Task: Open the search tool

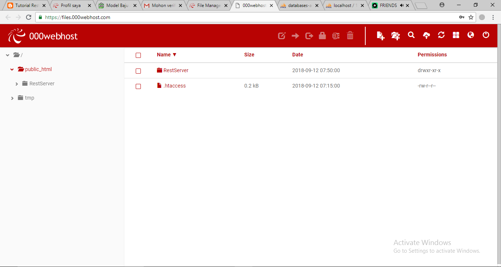Action: (x=411, y=36)
